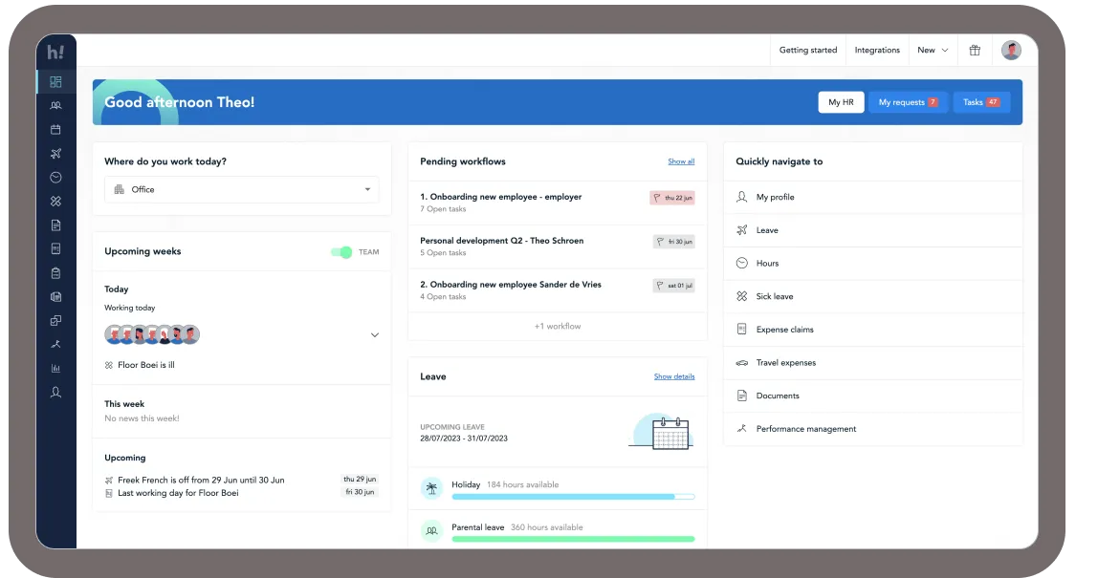Image resolution: width=1098 pixels, height=578 pixels.
Task: Navigate to Hours quick link
Action: 872,263
